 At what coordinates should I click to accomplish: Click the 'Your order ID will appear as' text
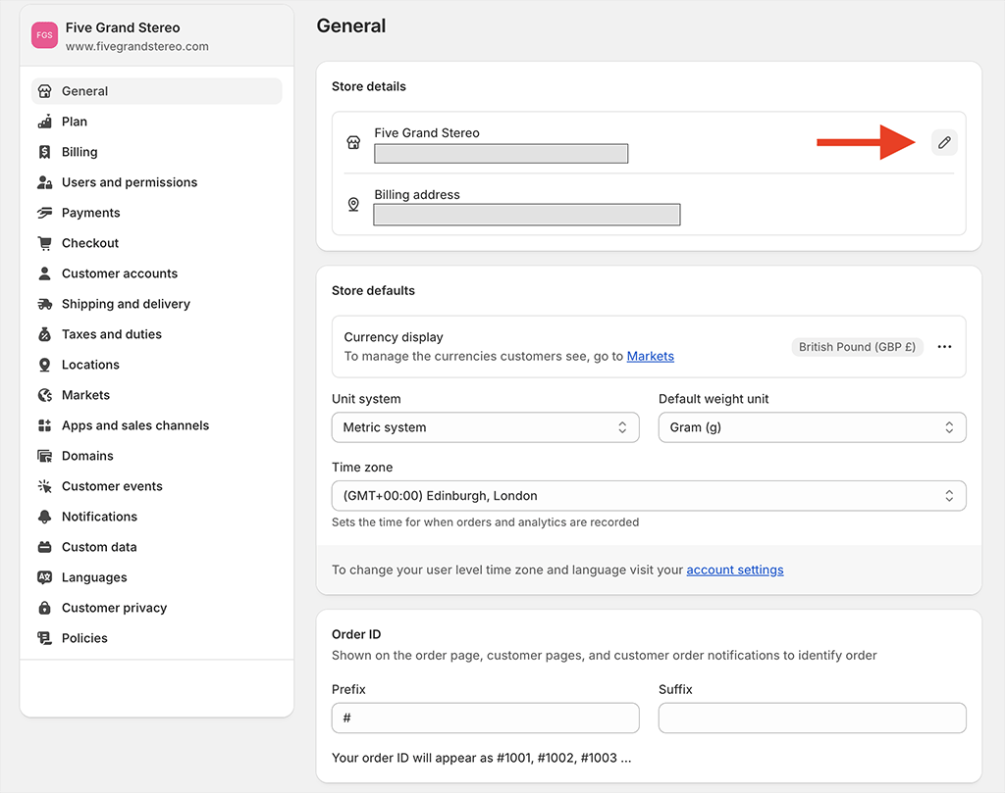point(481,758)
